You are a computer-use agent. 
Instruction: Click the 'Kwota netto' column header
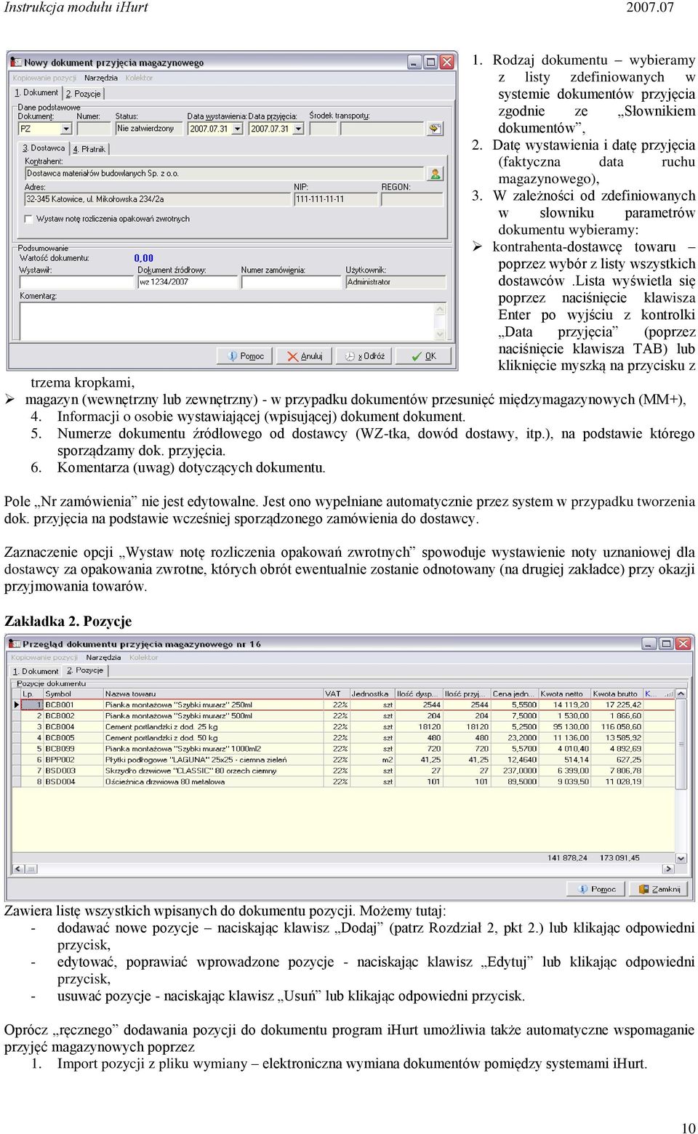[564, 693]
